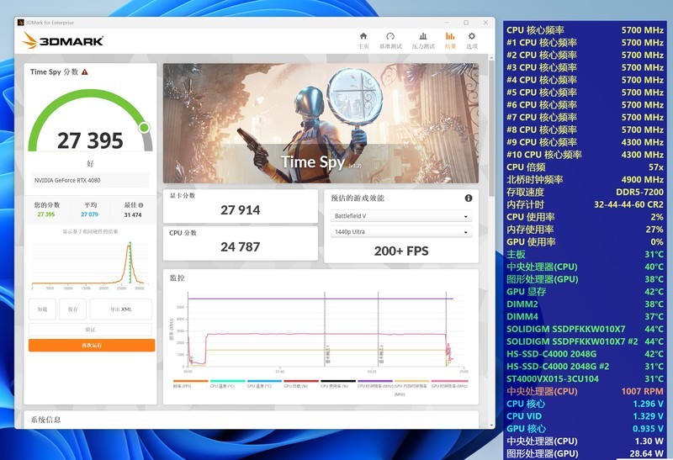
Task: Click the CPU VID 1.329 V row
Action: click(x=585, y=415)
